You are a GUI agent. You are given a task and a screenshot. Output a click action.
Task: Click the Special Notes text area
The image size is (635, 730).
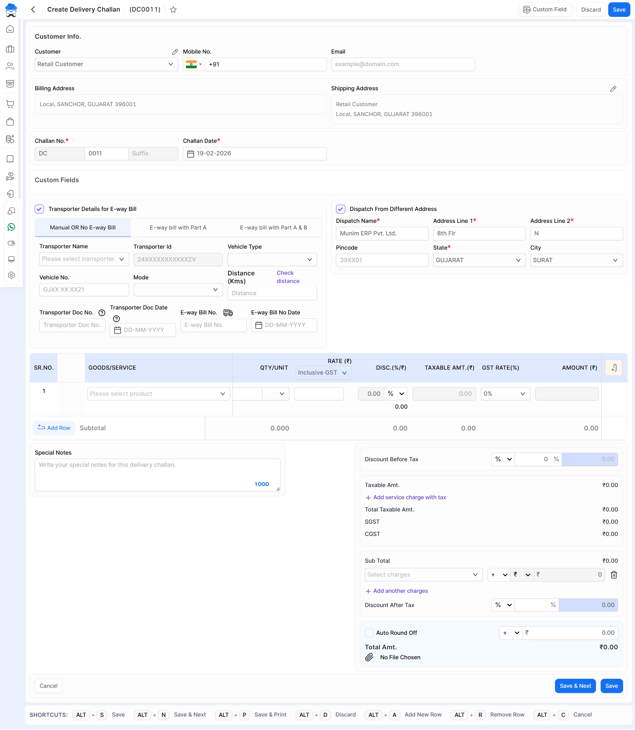click(157, 475)
